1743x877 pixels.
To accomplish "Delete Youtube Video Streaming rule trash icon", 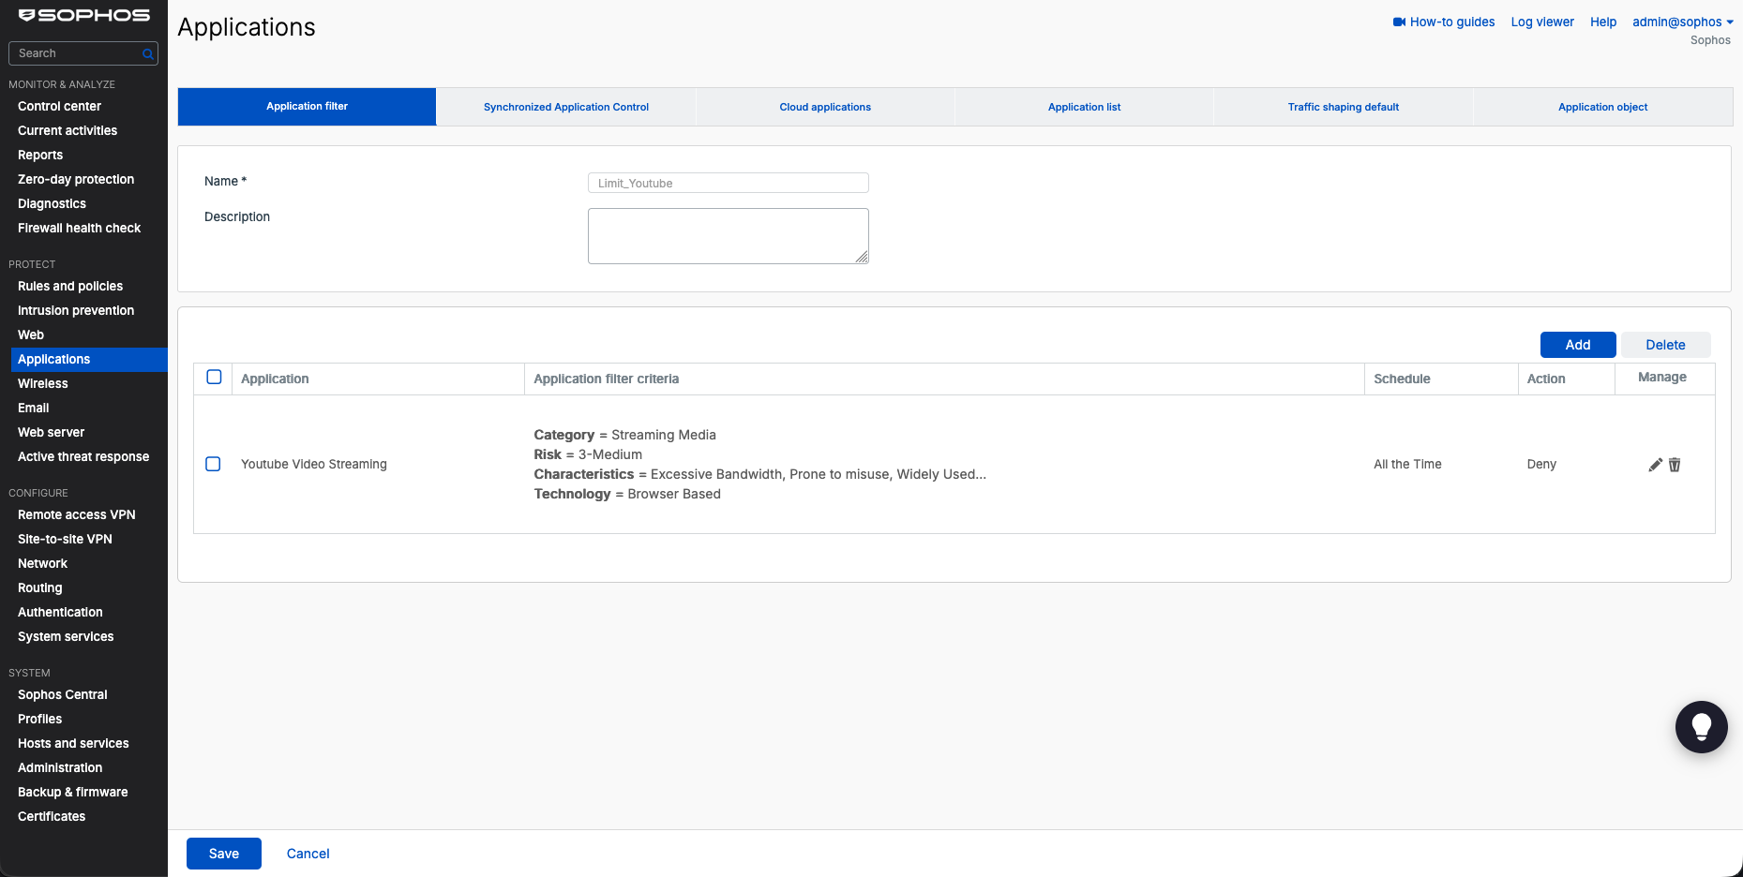I will point(1675,465).
